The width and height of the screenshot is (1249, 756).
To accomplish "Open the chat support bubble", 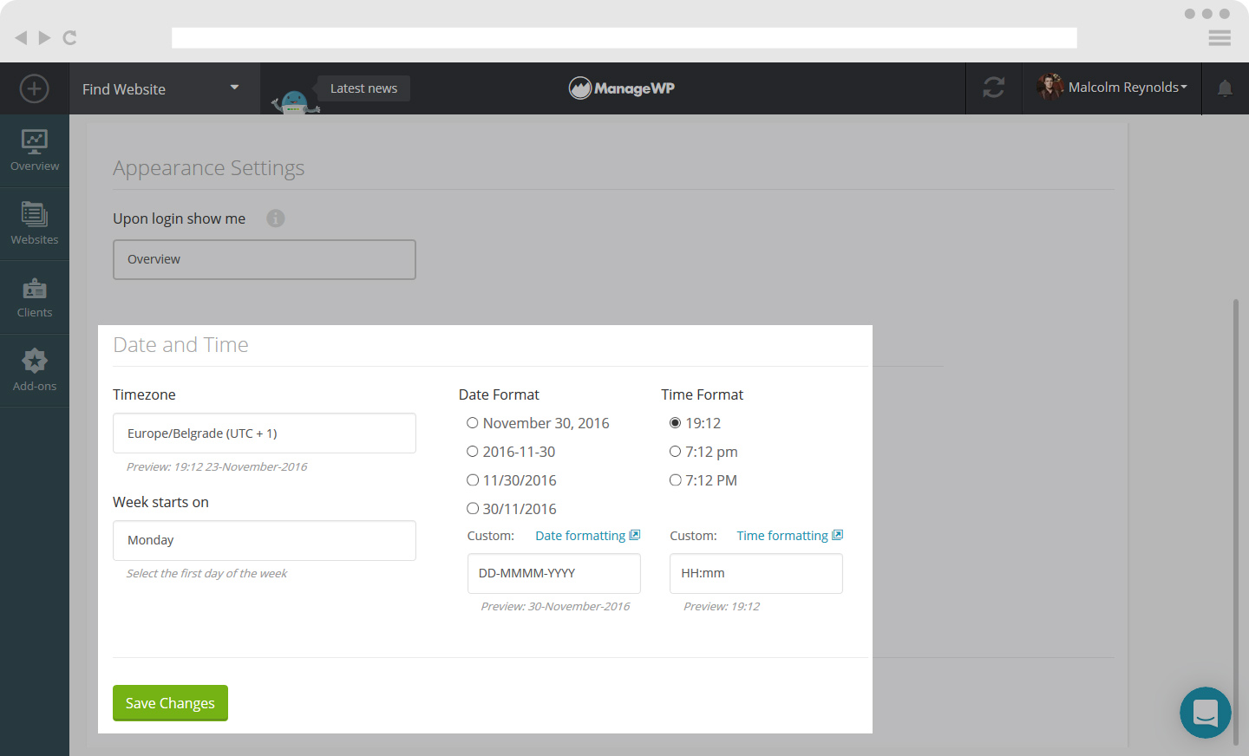I will point(1206,713).
